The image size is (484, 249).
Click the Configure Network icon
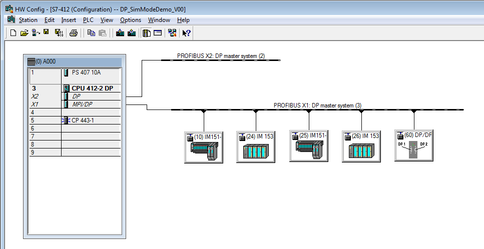pyautogui.click(x=172, y=33)
